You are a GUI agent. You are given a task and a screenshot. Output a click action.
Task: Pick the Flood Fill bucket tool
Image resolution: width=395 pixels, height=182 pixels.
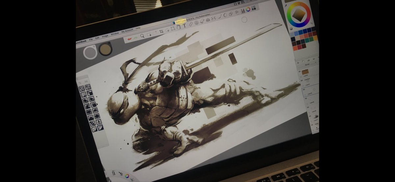click(x=178, y=27)
